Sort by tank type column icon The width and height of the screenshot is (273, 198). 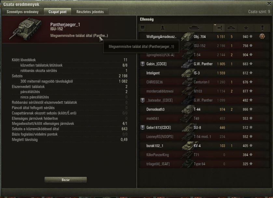point(196,28)
